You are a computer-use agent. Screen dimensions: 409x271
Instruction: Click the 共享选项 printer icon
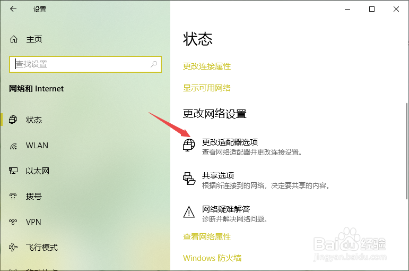pos(189,179)
